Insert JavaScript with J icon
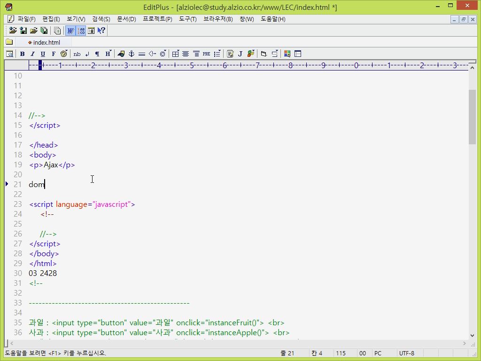 tap(240, 54)
